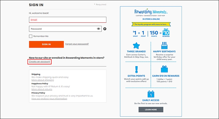Click the Password input field
Screen dimensions: 219x119
[x=65, y=29]
